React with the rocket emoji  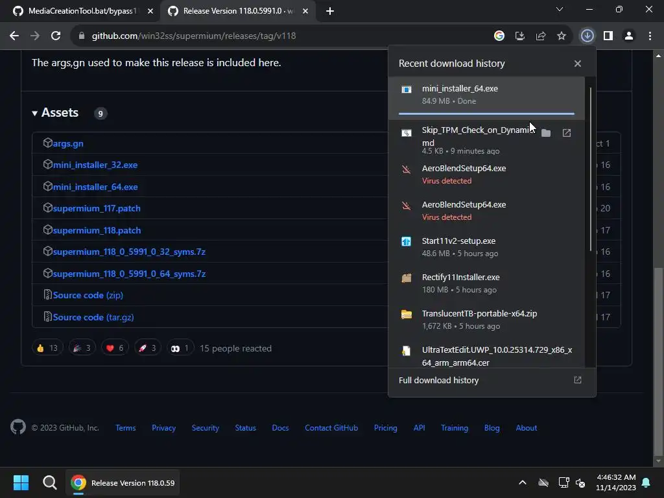coord(147,348)
